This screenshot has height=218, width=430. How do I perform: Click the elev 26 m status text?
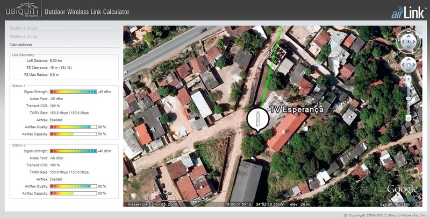[299, 204]
